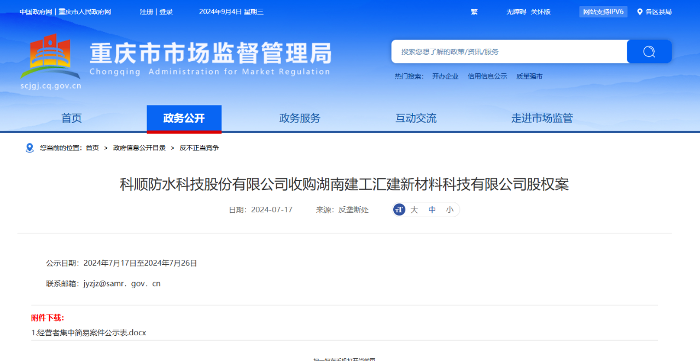Select medium font size 中
Screen dimensions: 700x361
432,209
